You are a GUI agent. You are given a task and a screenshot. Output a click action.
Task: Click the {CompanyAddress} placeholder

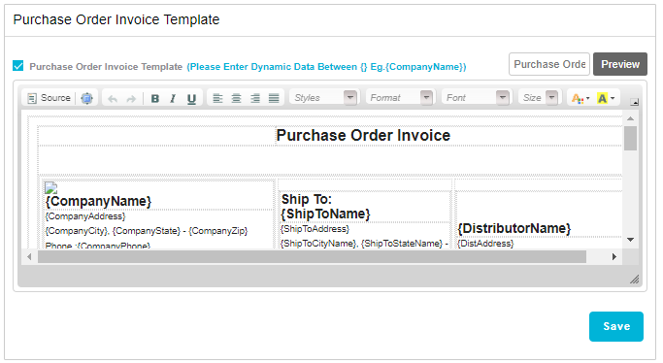click(x=85, y=216)
